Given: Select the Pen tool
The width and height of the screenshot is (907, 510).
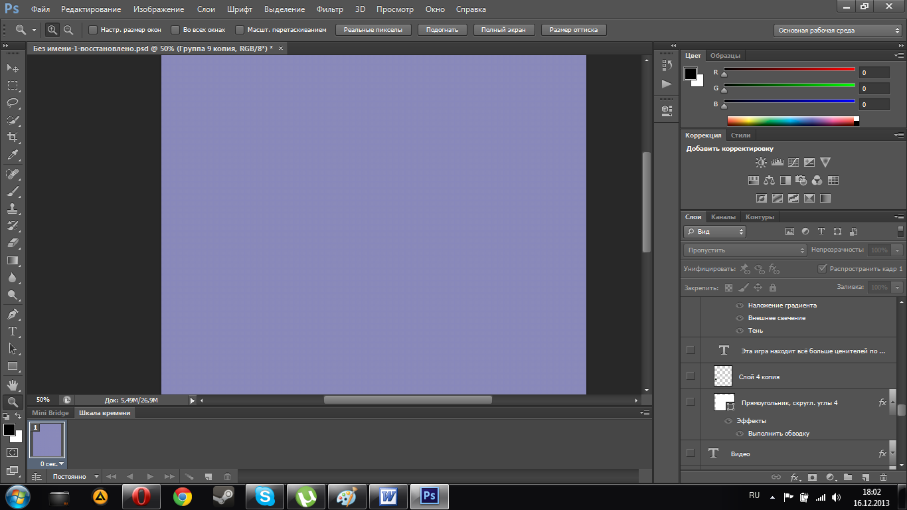Looking at the screenshot, I should tap(13, 313).
